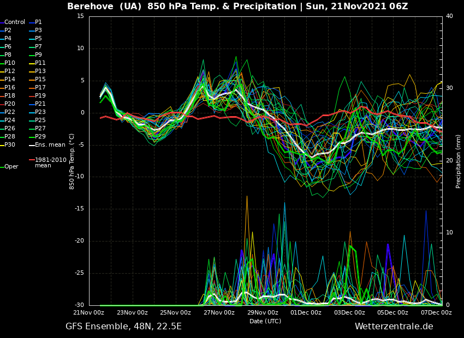Select the Ens. mean legend item
Screen dimensions: 464x338
[50, 145]
